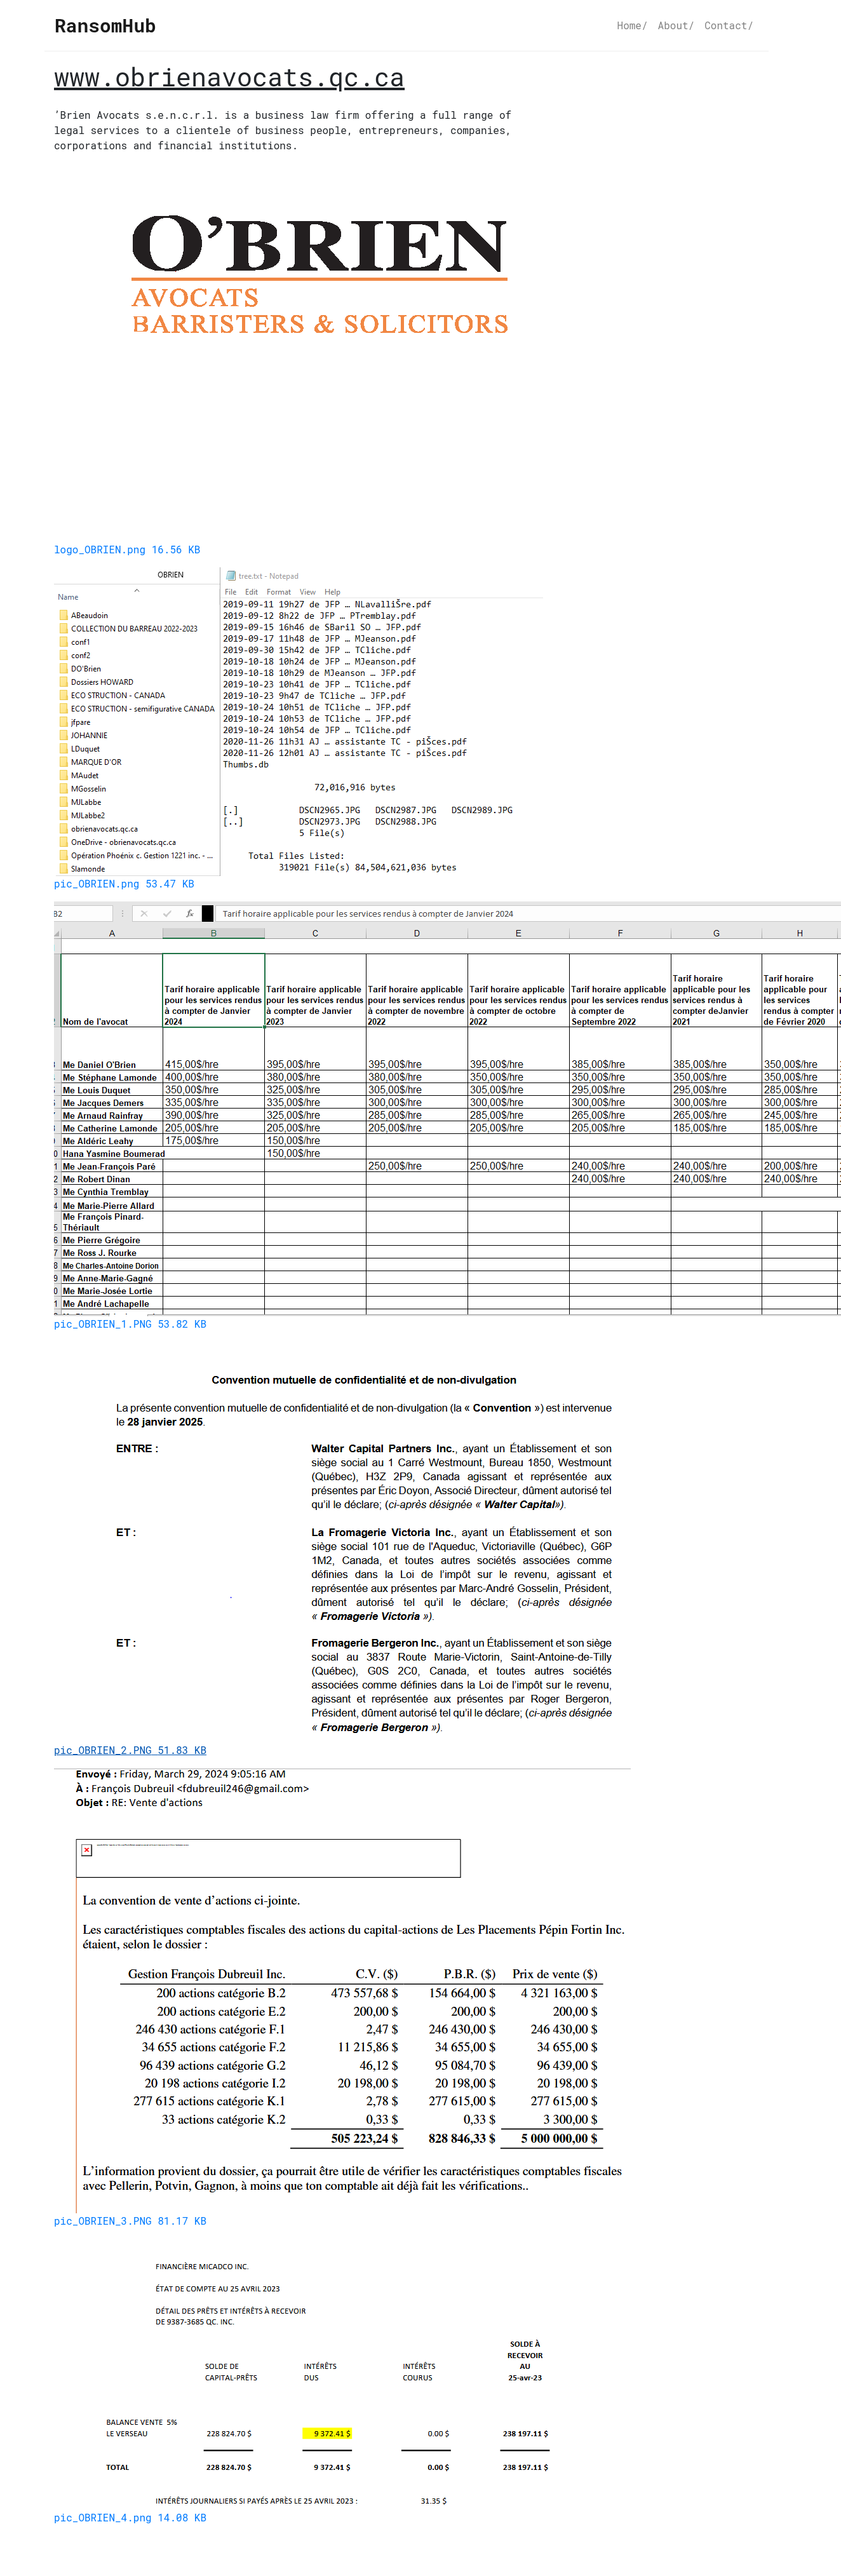Select the business law firm description paragraph
Screen dimensions: 841x2576
[283, 130]
